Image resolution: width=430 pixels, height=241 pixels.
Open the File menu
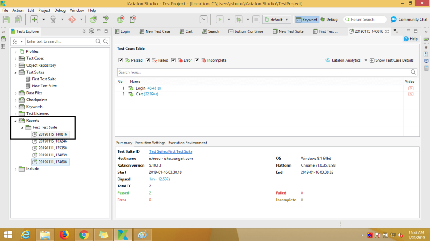click(x=5, y=10)
